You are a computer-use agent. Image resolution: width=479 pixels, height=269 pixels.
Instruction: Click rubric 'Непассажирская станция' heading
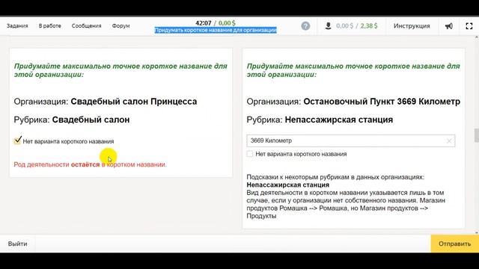[339, 120]
